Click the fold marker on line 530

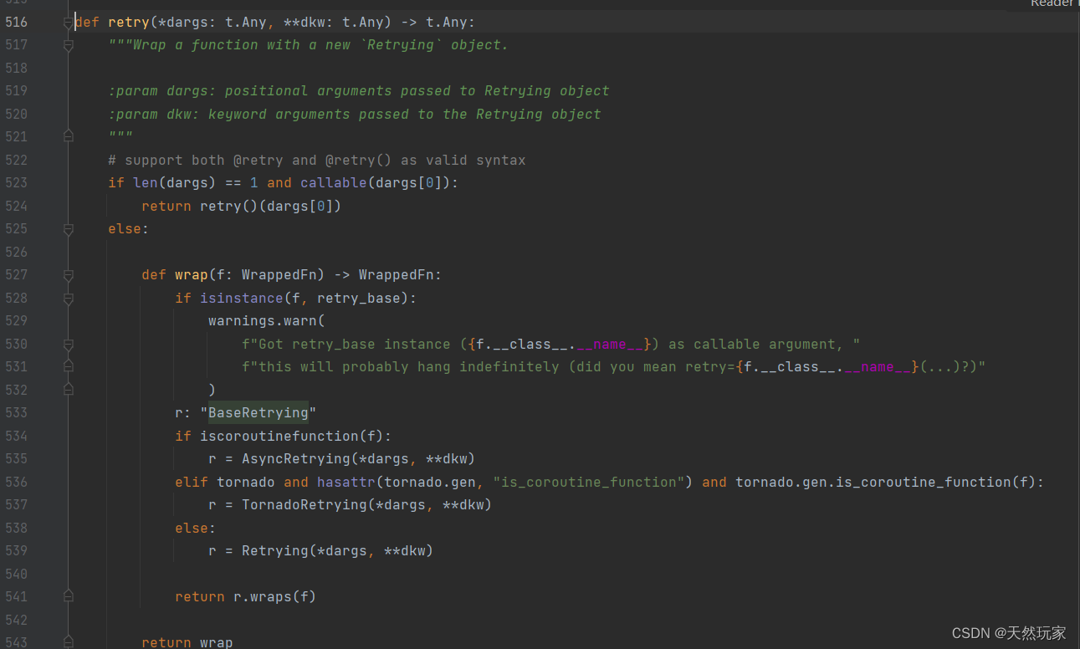click(x=69, y=344)
